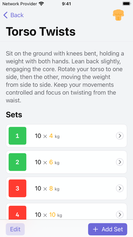Toggle the green set 2 number badge
Screen dimensions: 133x237
tap(17, 162)
